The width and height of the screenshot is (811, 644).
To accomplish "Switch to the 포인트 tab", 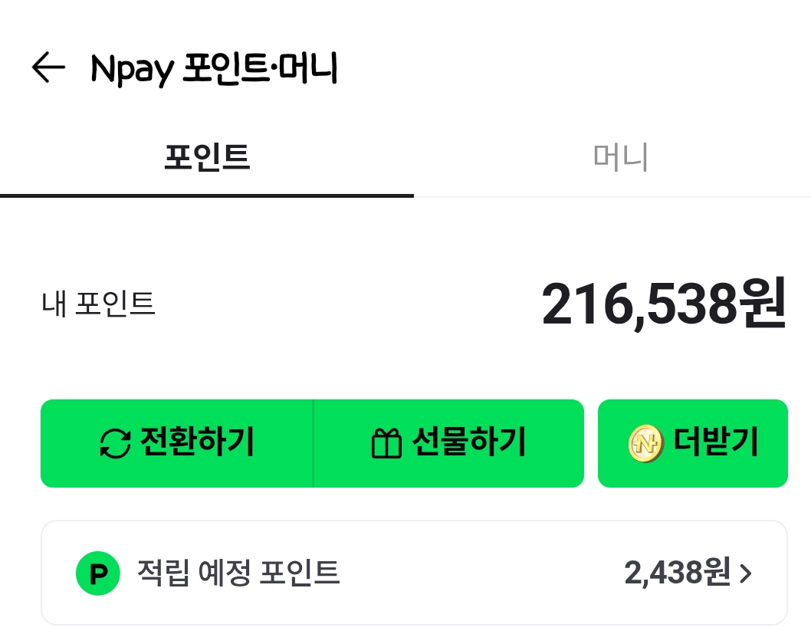I will (x=207, y=157).
